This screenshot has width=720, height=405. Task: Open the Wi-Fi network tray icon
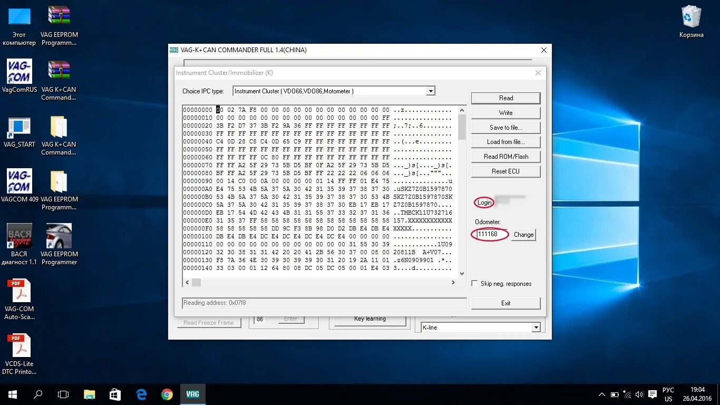point(627,394)
